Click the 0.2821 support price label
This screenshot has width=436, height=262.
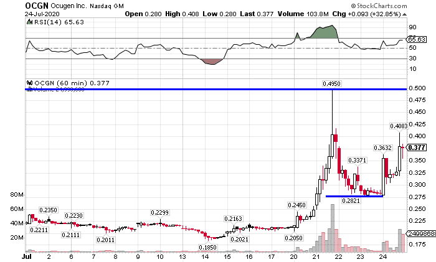351,200
